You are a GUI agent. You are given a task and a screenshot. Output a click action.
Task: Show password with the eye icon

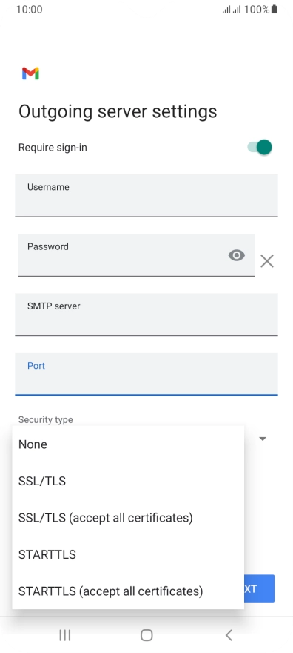coord(237,255)
